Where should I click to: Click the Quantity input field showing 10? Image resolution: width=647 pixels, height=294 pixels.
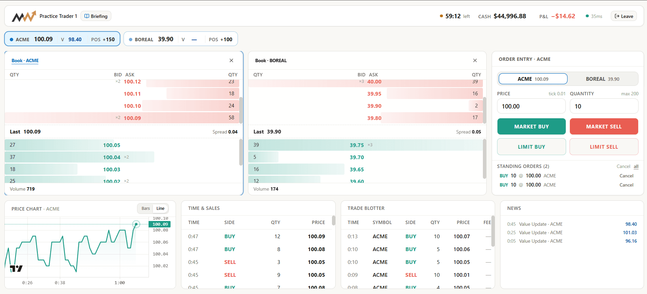coord(604,106)
